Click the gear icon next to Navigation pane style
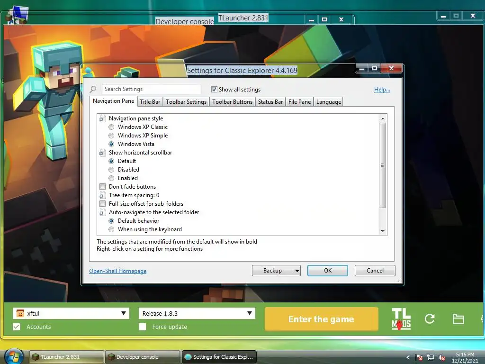485x364 pixels. tap(102, 118)
